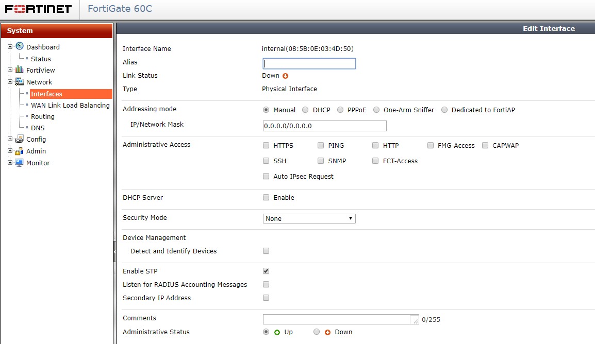Select DHCP addressing mode
Image resolution: width=595 pixels, height=344 pixels.
point(305,110)
